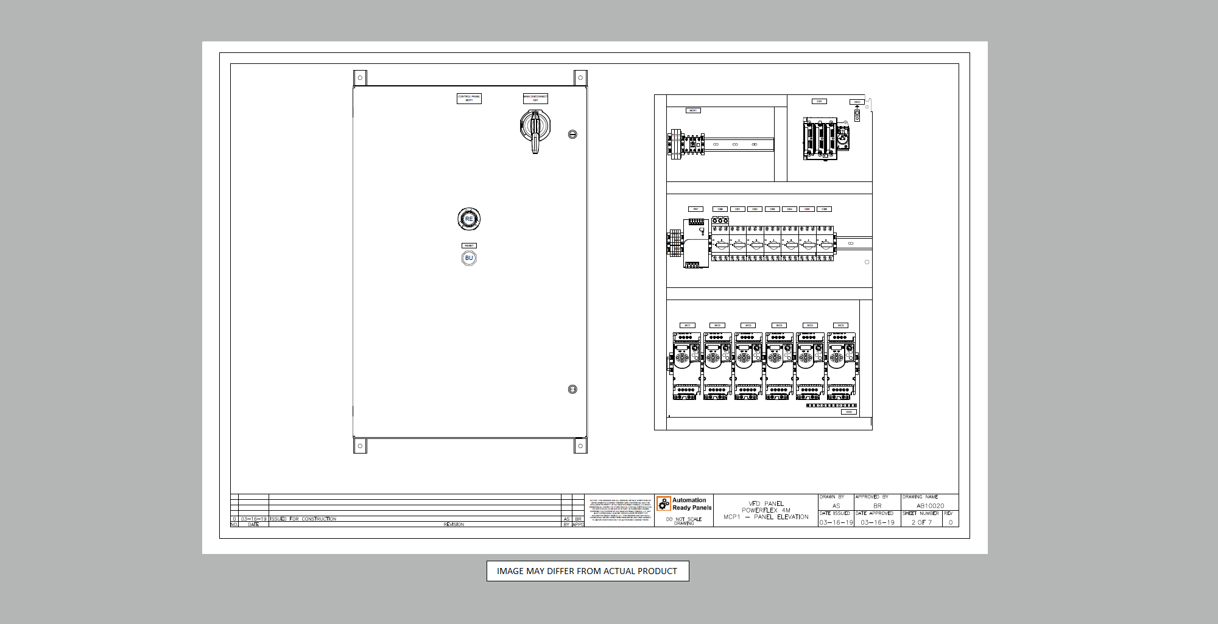Click the lower door latch on enclosure
1218x624 pixels.
tap(572, 390)
